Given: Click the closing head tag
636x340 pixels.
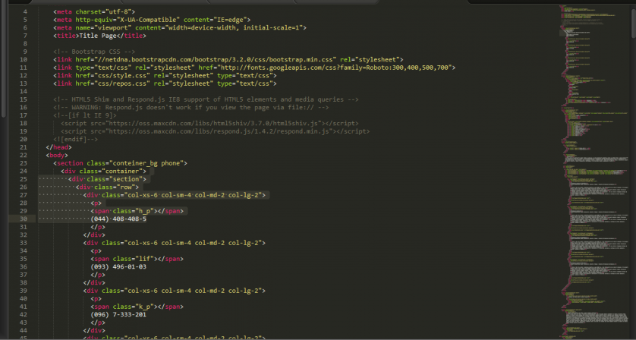Looking at the screenshot, I should point(58,147).
